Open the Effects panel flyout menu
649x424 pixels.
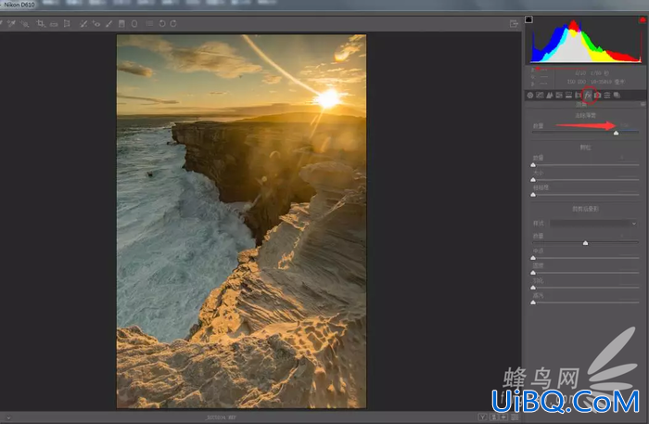click(643, 105)
